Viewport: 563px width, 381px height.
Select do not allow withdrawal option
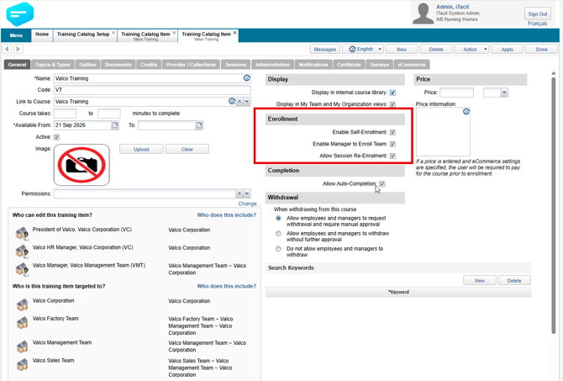point(278,249)
